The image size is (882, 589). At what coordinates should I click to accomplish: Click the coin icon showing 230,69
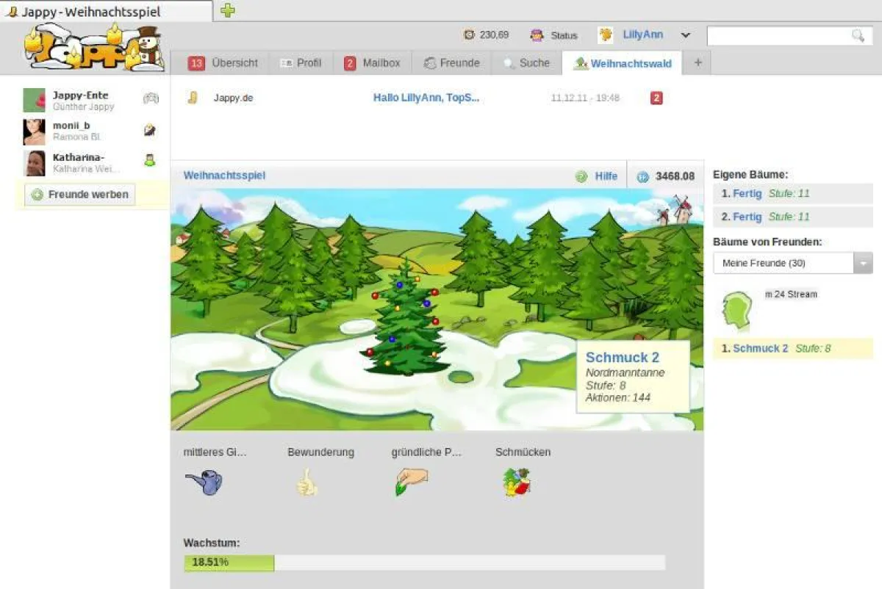coord(470,35)
